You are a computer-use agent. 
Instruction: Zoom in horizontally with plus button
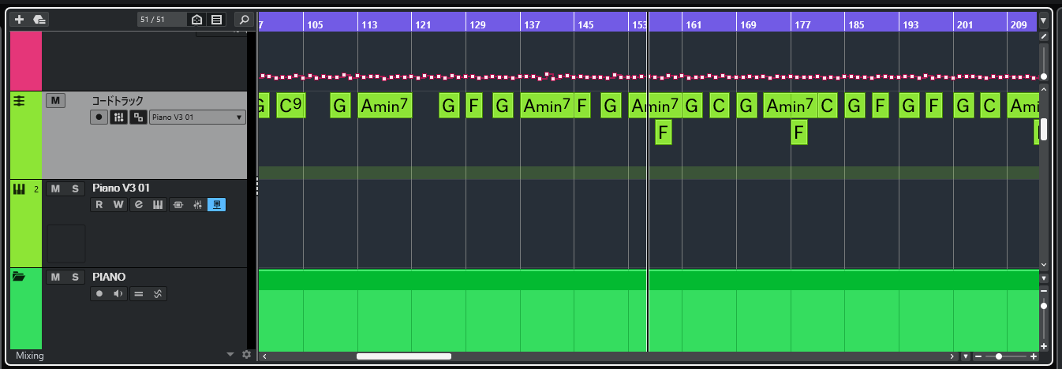(x=1034, y=356)
